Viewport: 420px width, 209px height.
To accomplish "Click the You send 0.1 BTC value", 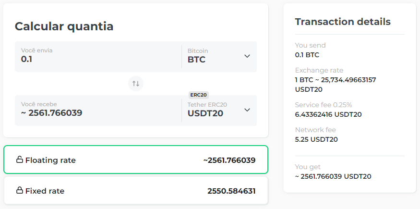I will pyautogui.click(x=307, y=55).
